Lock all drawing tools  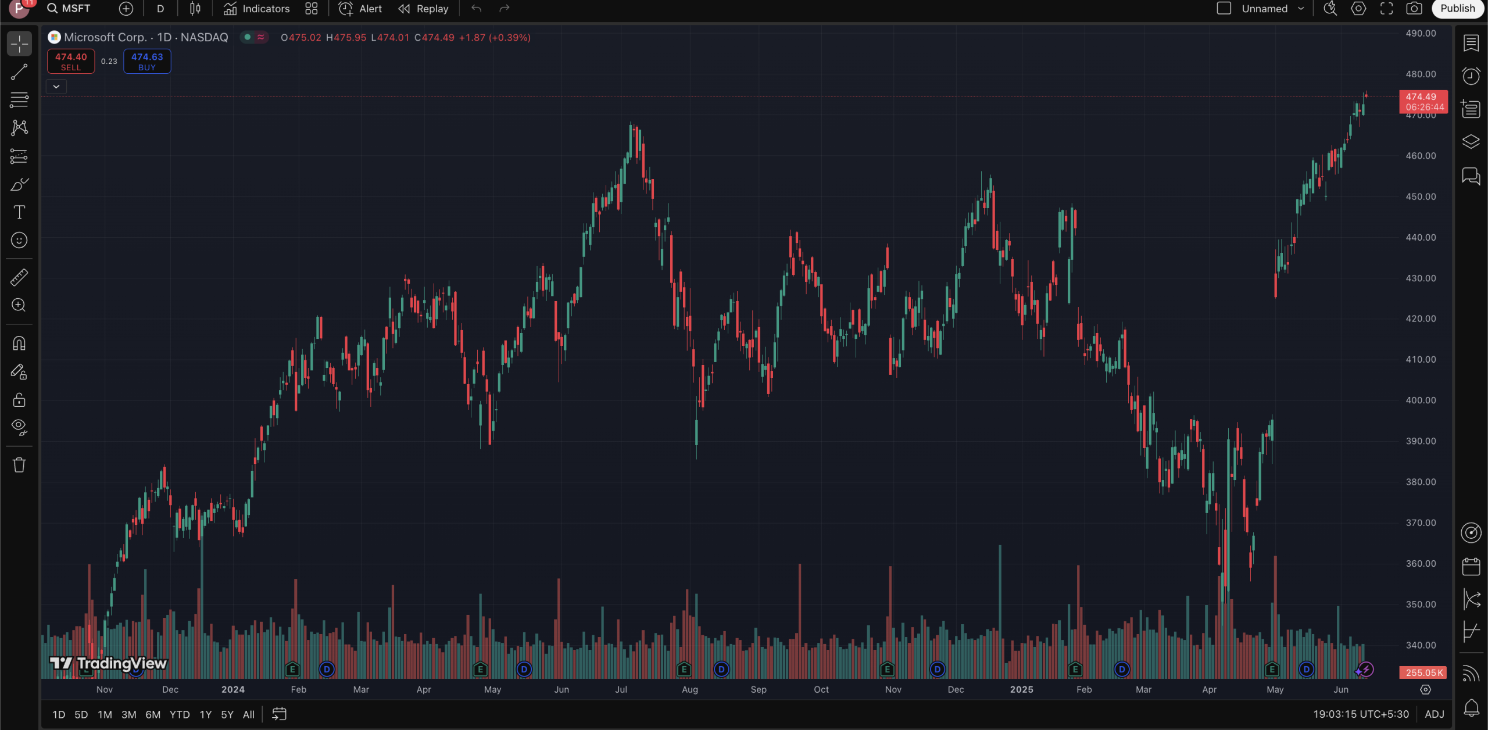click(19, 400)
